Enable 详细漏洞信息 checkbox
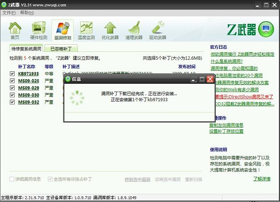This screenshot has height=202, width=280. (12, 179)
